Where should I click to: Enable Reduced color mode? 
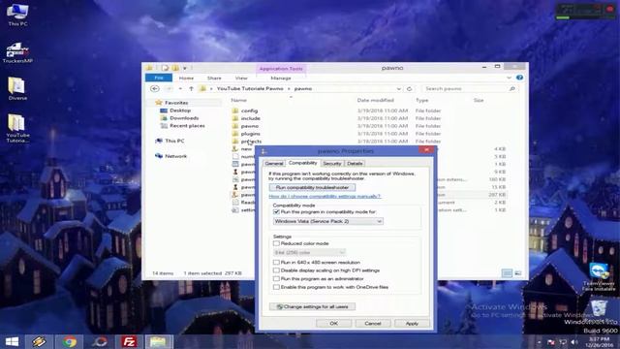point(276,243)
